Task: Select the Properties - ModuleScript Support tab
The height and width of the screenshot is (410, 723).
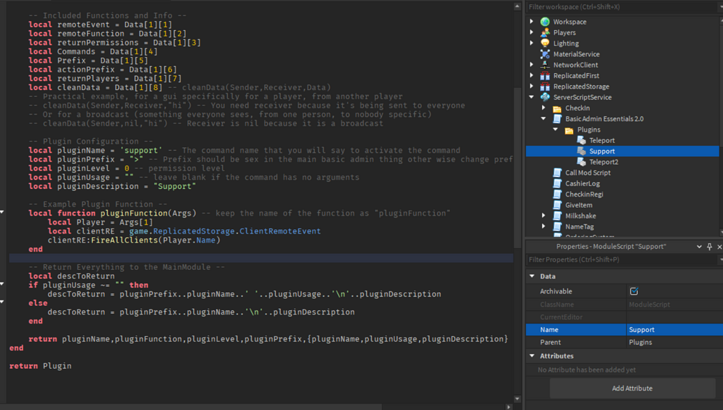Action: point(611,246)
